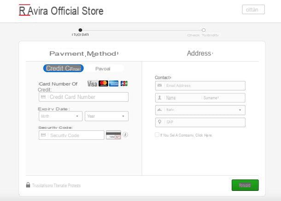Screen dimensions: 281x201
Task: Click the 'Expiry Date:' label
Action: coord(54,109)
